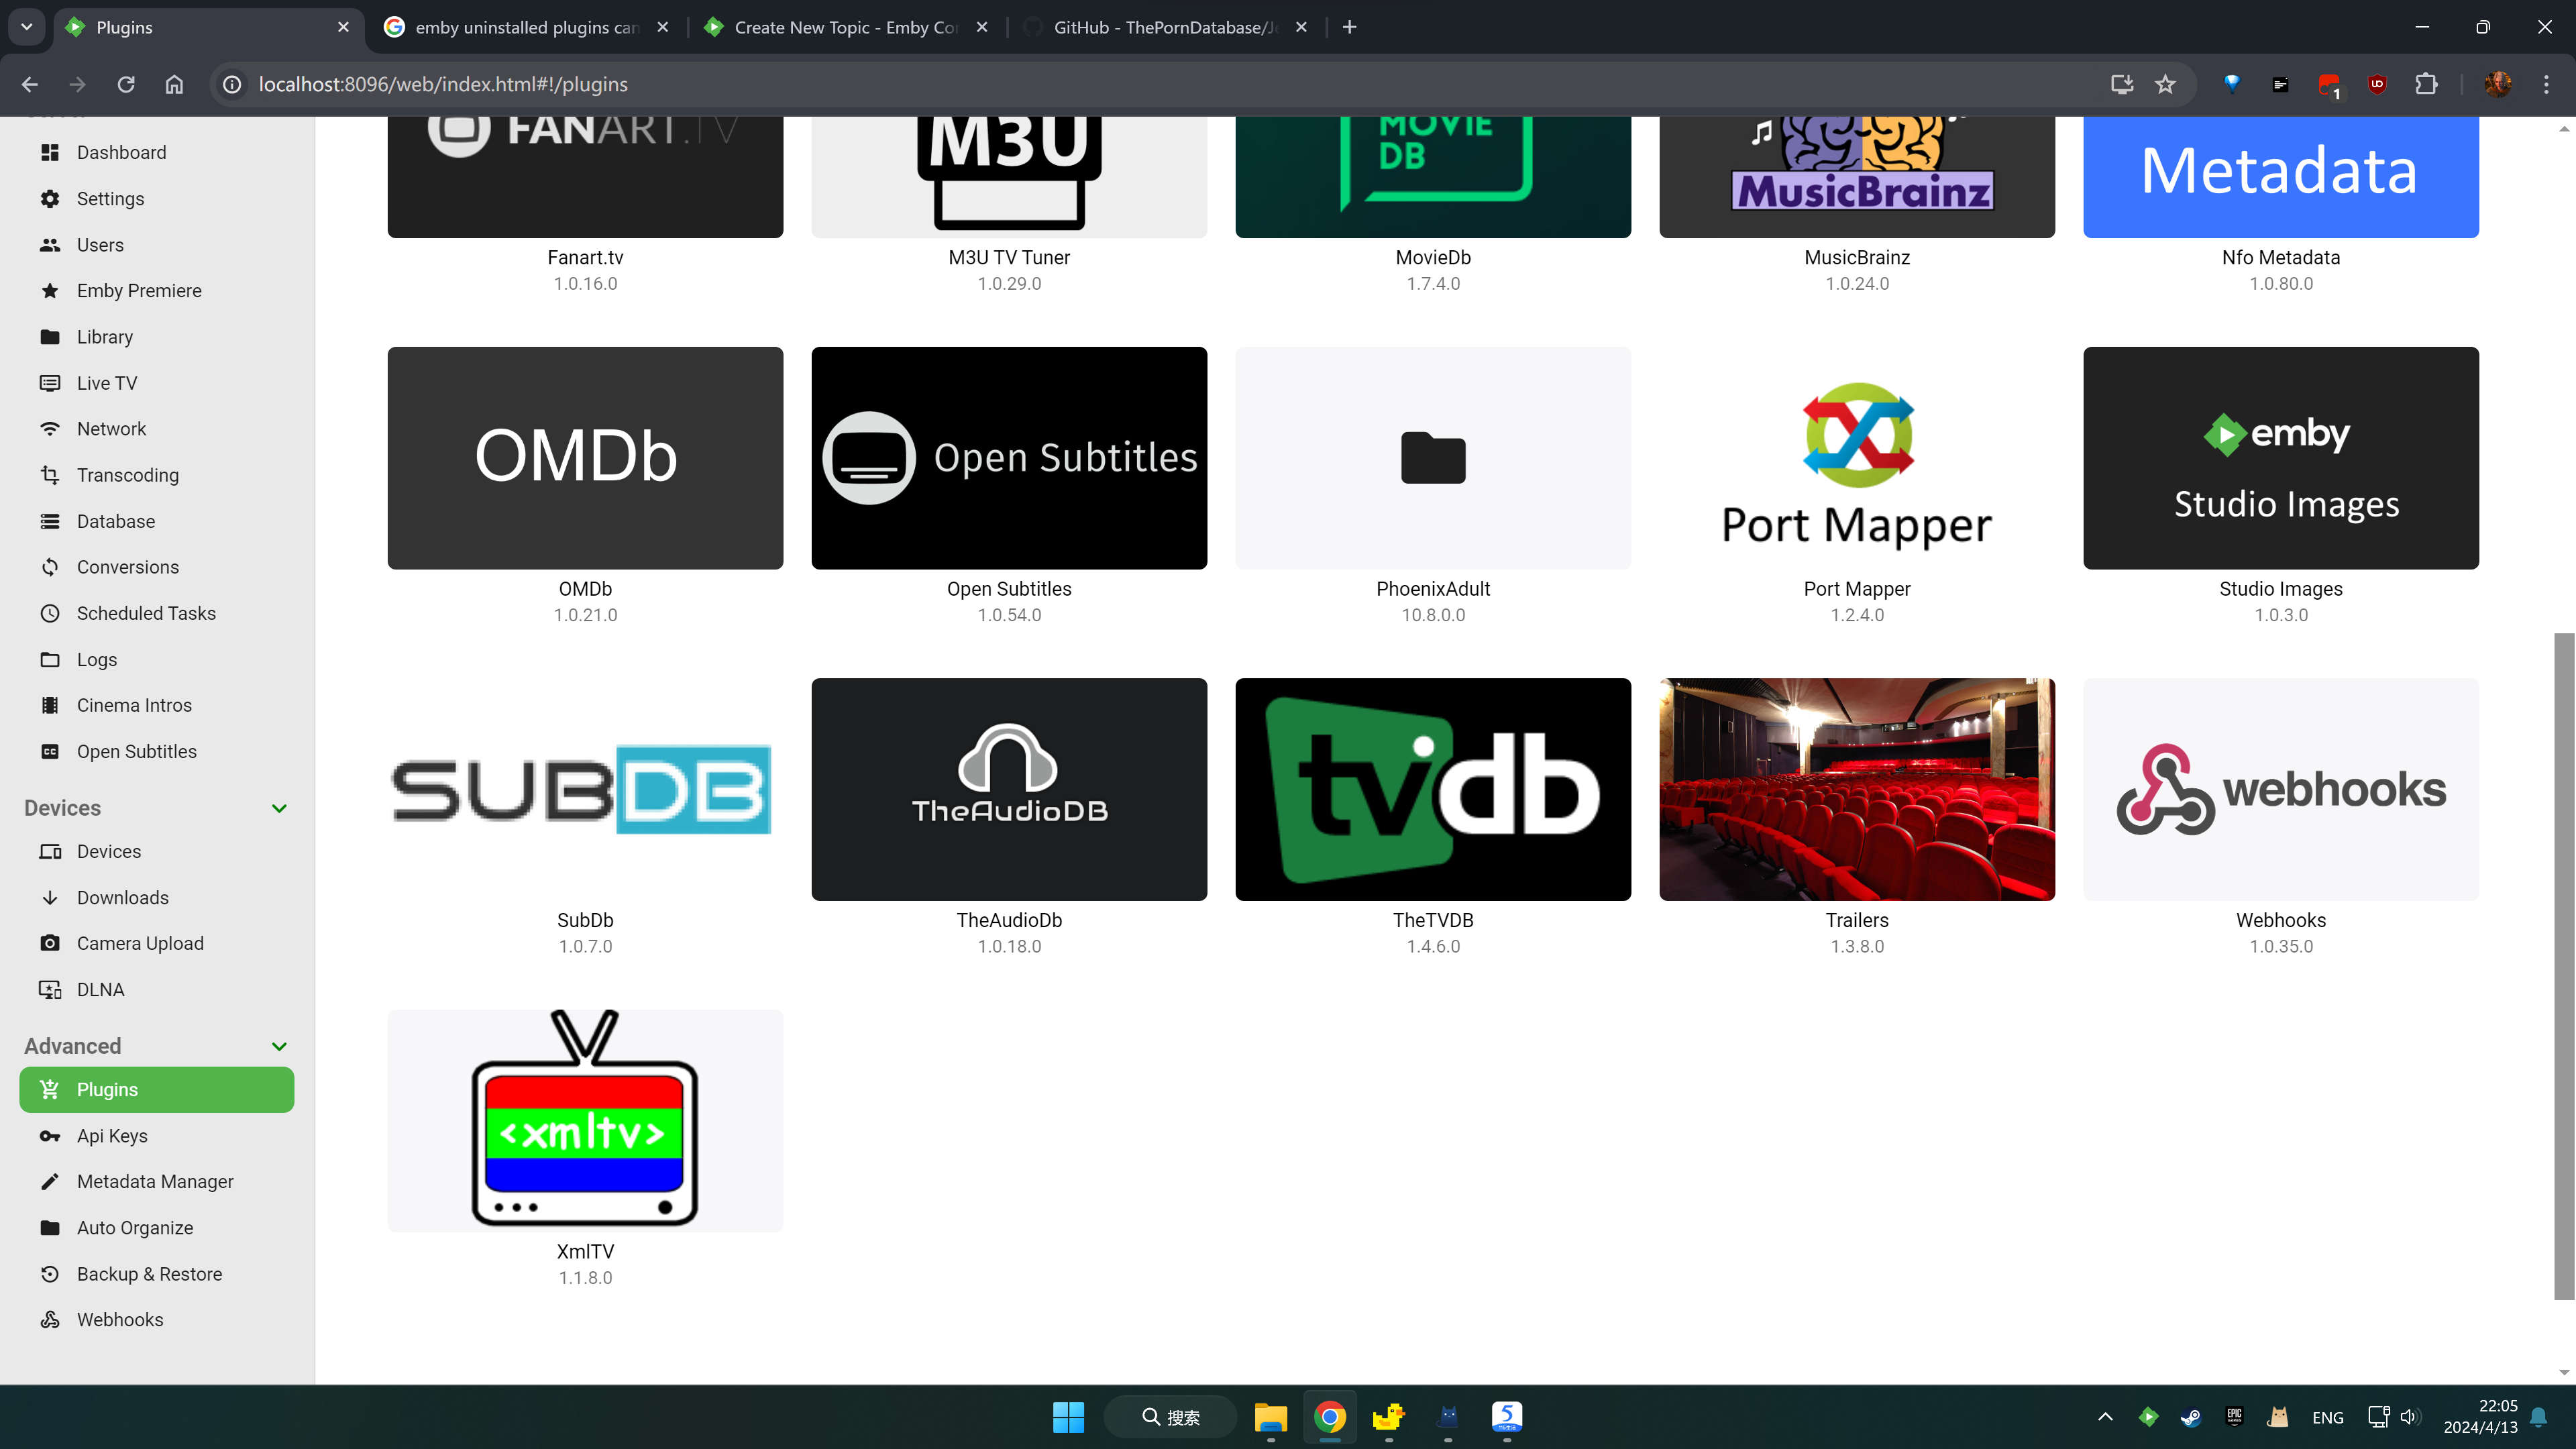
Task: Switch to the Create New Topic tab
Action: coord(845,27)
